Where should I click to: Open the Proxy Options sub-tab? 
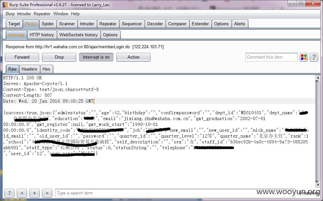click(110, 35)
